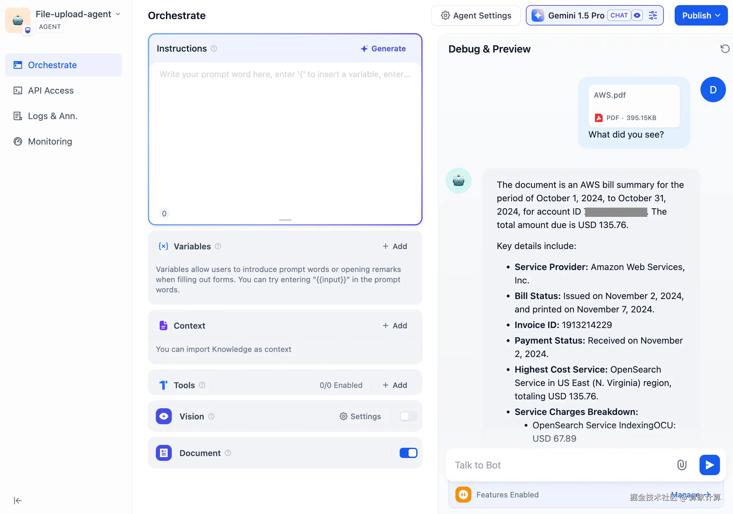Image resolution: width=733 pixels, height=514 pixels.
Task: Click the File-upload-agent robot avatar
Action: [18, 20]
